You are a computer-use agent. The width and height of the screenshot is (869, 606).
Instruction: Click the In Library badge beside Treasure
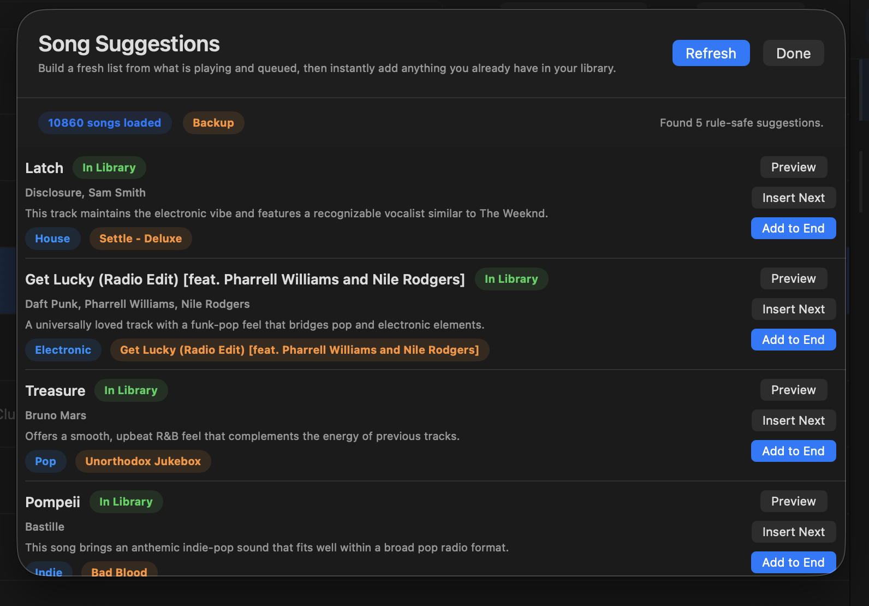(131, 390)
